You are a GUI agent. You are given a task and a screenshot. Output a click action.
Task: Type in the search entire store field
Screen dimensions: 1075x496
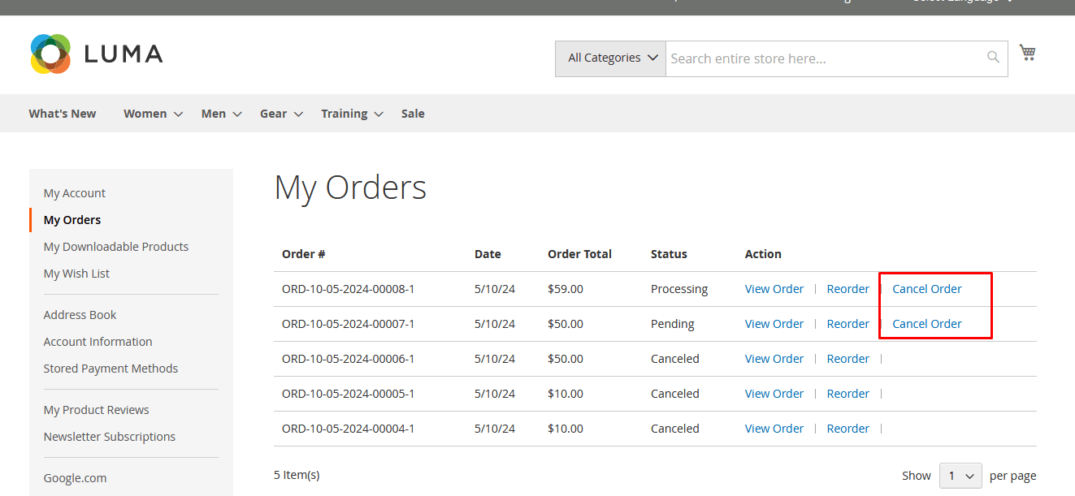click(x=821, y=58)
